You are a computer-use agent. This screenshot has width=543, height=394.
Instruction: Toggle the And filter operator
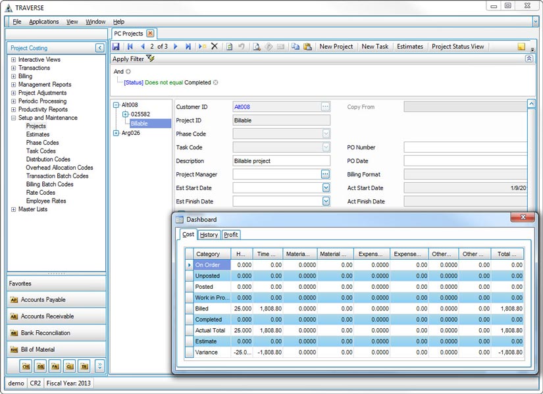[x=118, y=71]
